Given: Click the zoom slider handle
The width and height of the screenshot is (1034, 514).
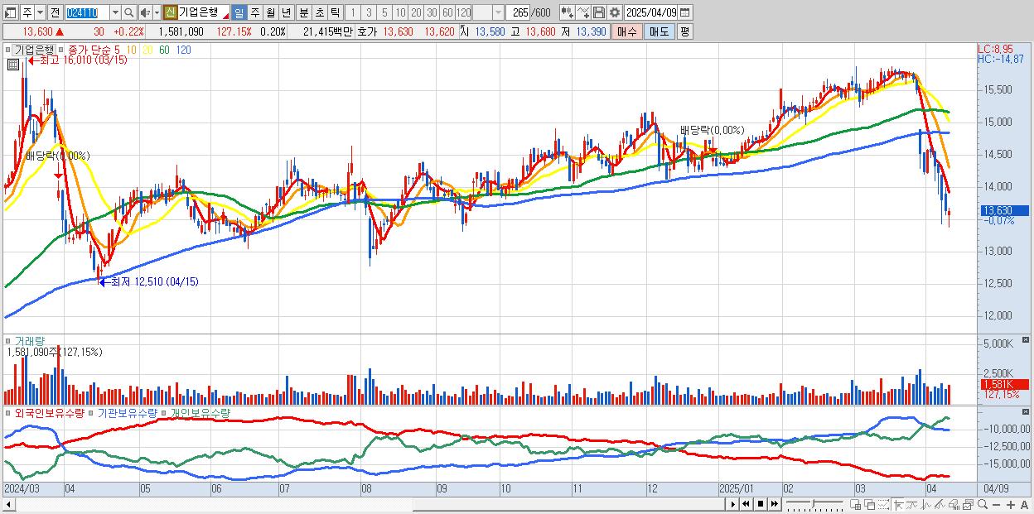Looking at the screenshot, I should [814, 503].
